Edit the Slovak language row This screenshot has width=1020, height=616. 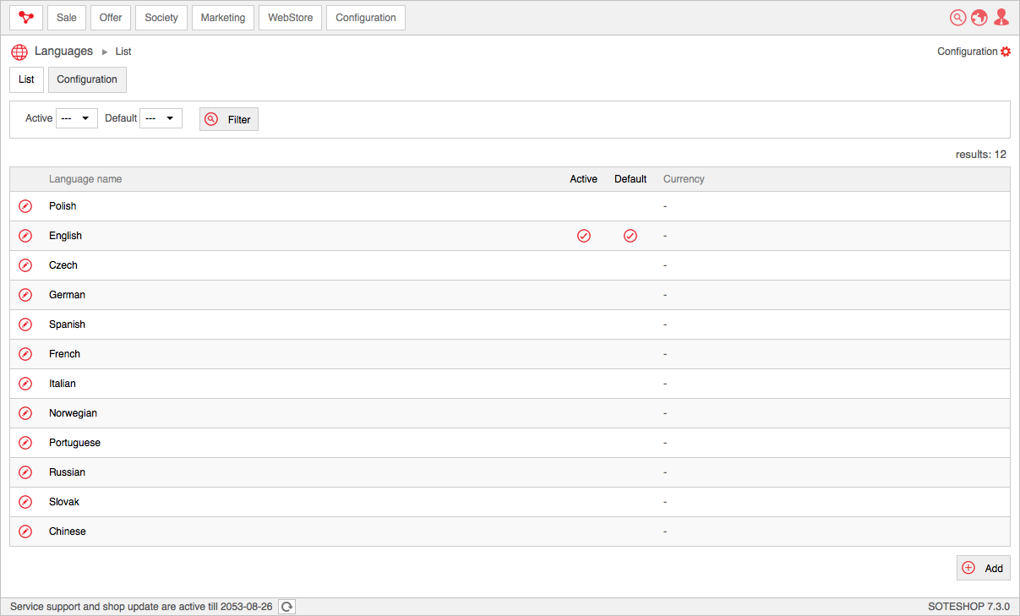[25, 502]
